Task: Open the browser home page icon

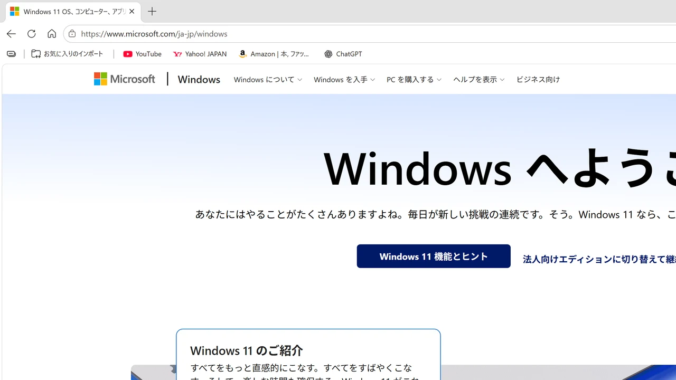Action: pyautogui.click(x=51, y=34)
